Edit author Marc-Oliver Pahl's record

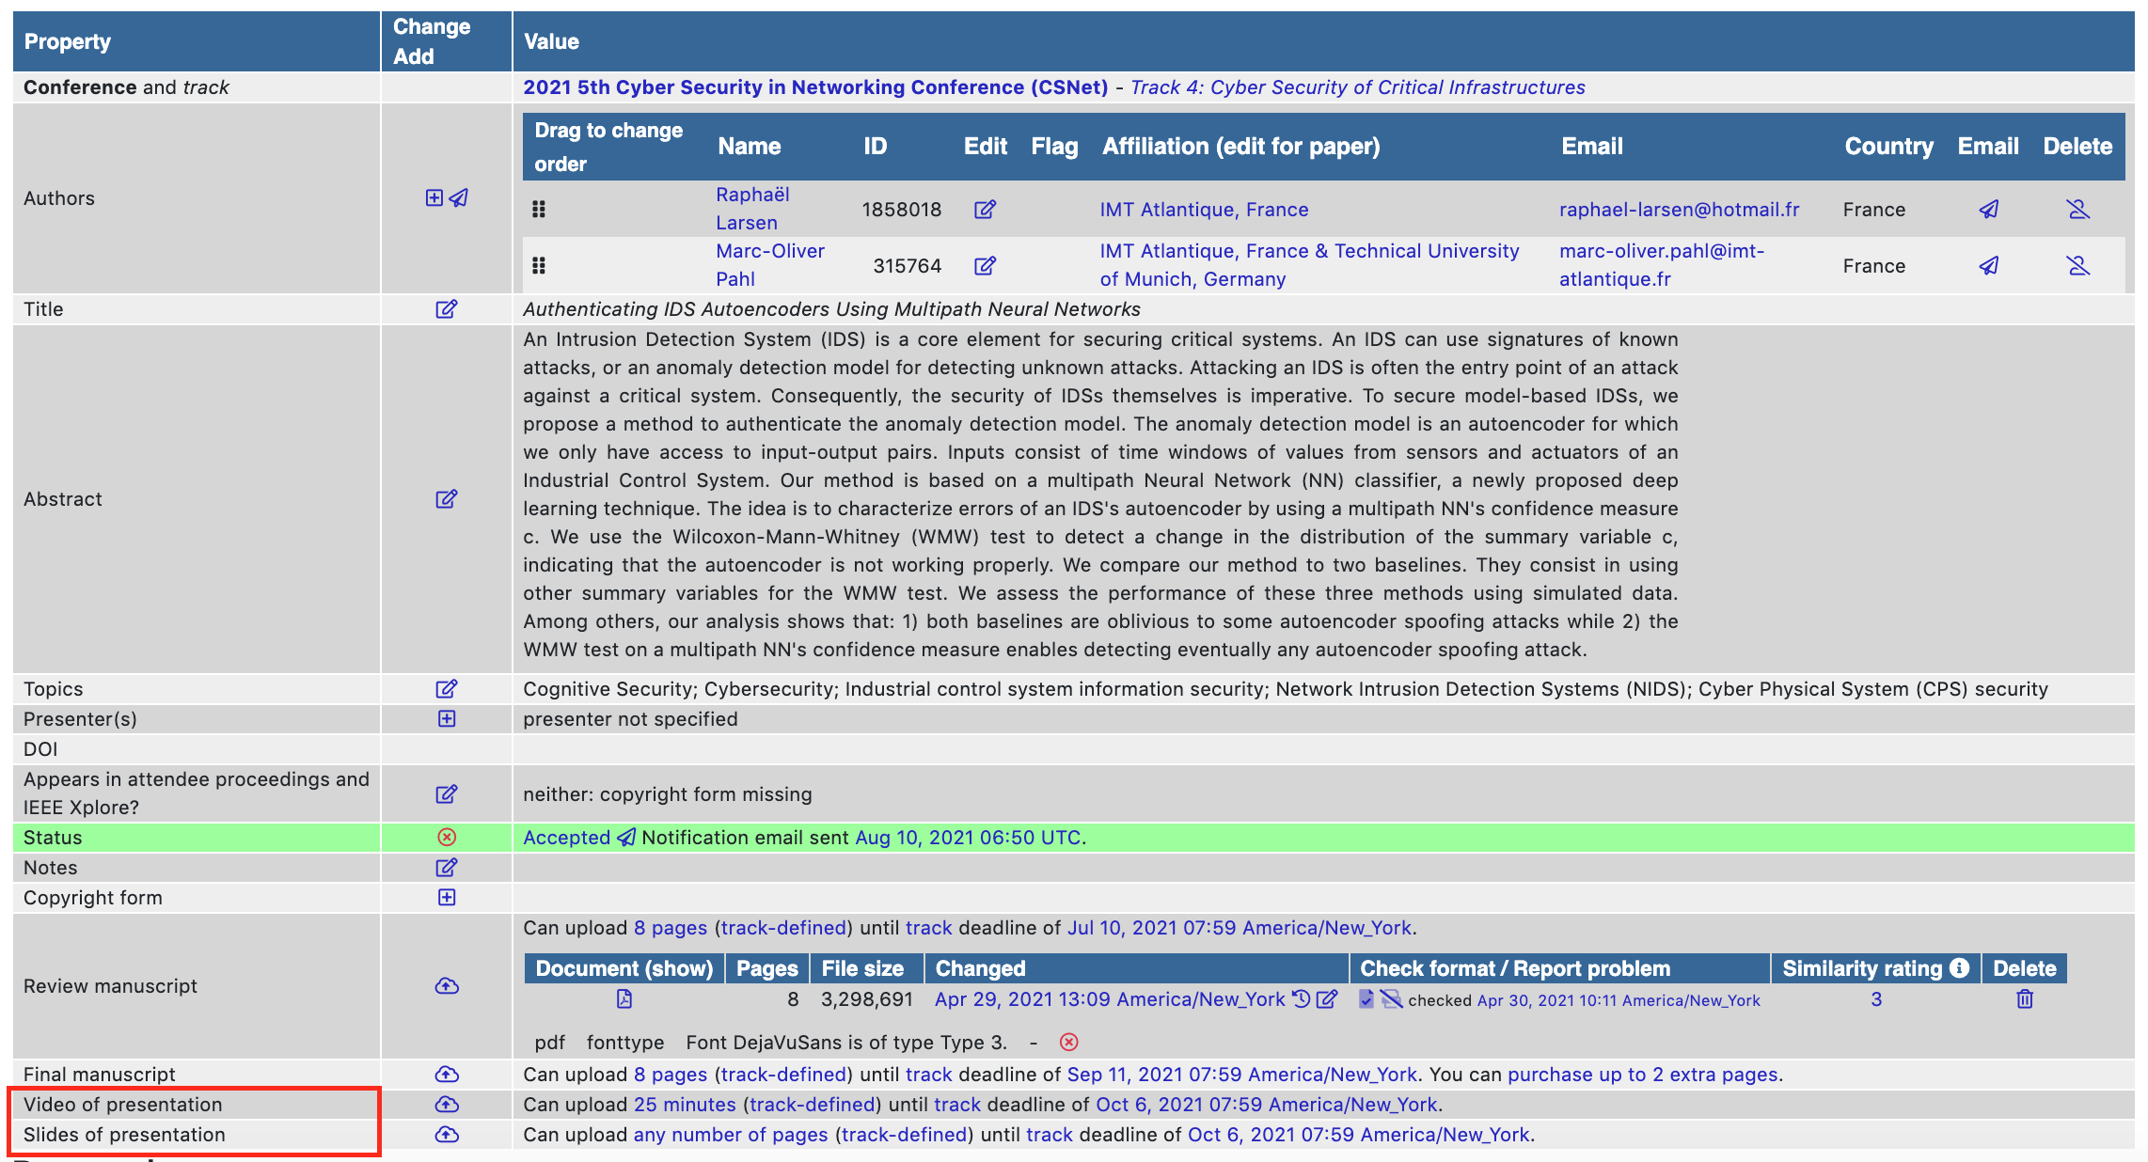coord(985,265)
